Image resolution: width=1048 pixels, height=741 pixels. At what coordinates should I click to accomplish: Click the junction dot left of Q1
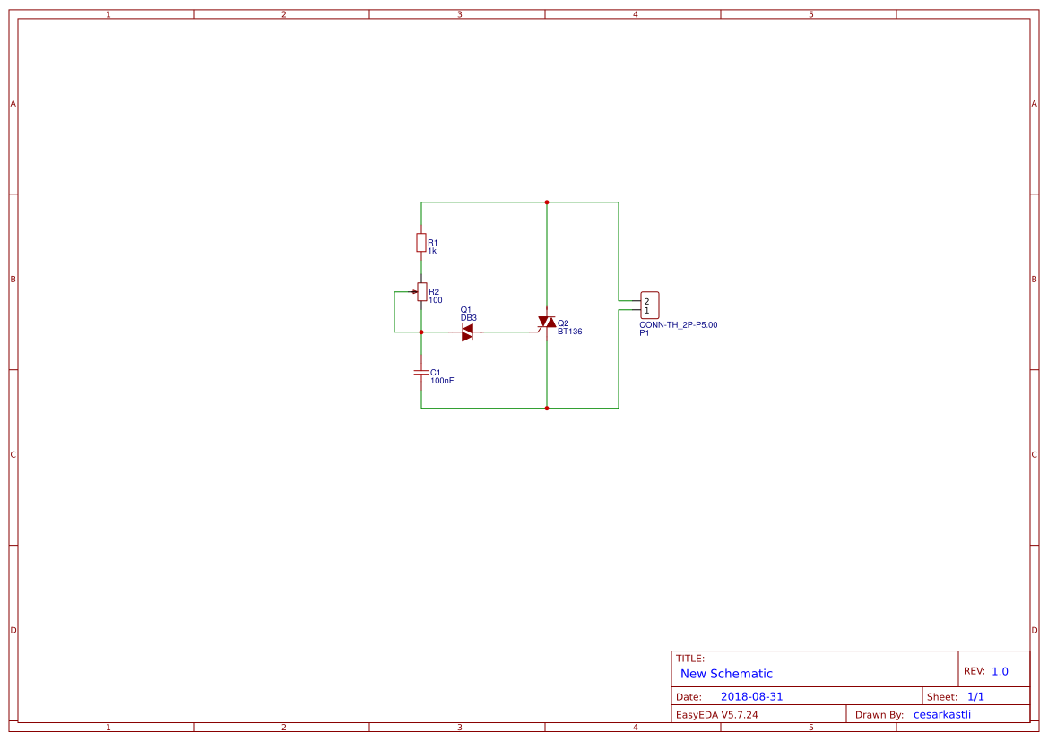click(420, 332)
